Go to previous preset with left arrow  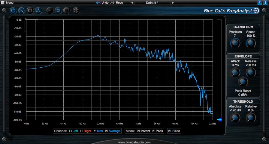(132, 3)
